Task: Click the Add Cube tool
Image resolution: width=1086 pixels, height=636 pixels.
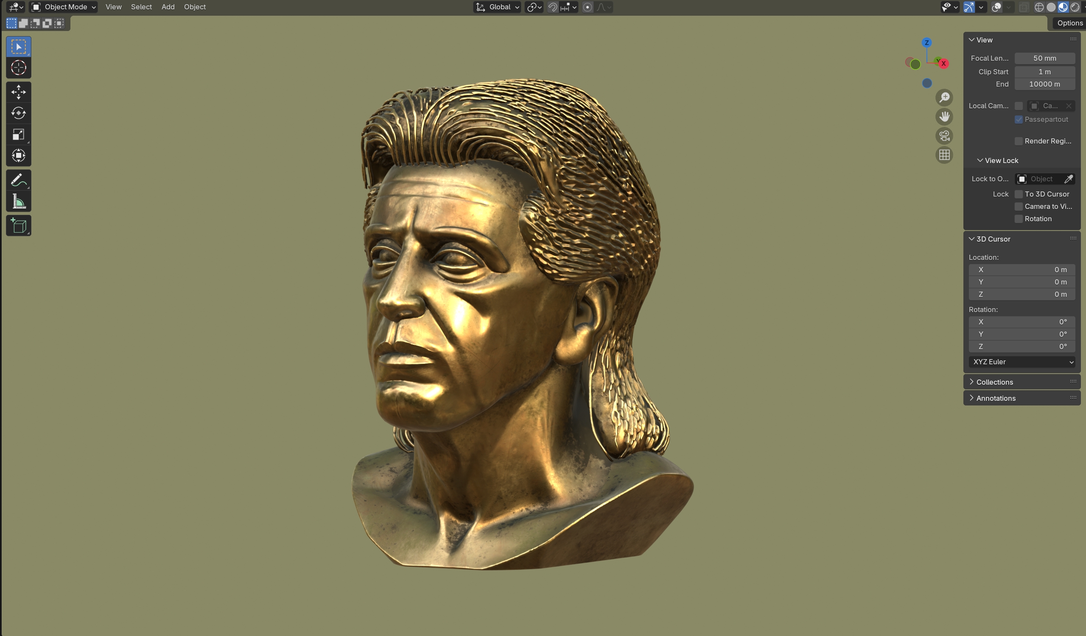Action: pos(18,225)
